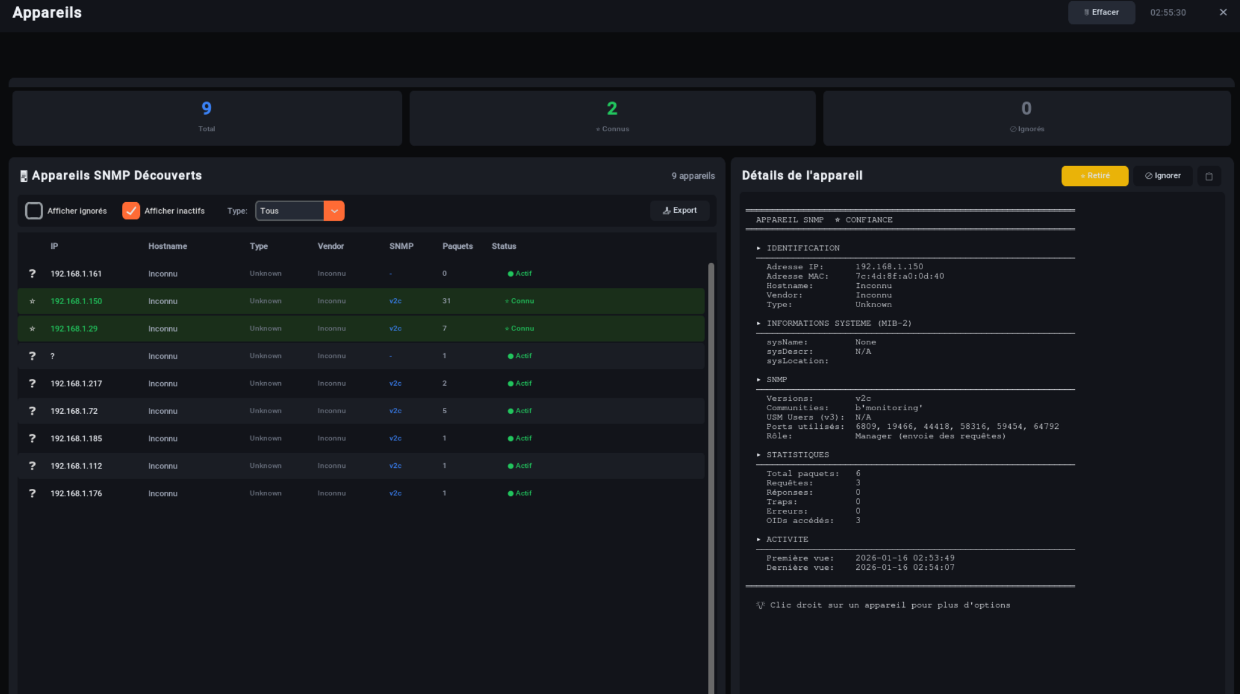
Task: Uncheck the Afficher inactifs checkbox
Action: (130, 211)
